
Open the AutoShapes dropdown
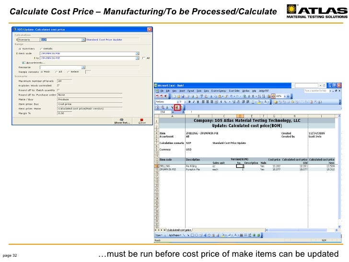click(175, 235)
